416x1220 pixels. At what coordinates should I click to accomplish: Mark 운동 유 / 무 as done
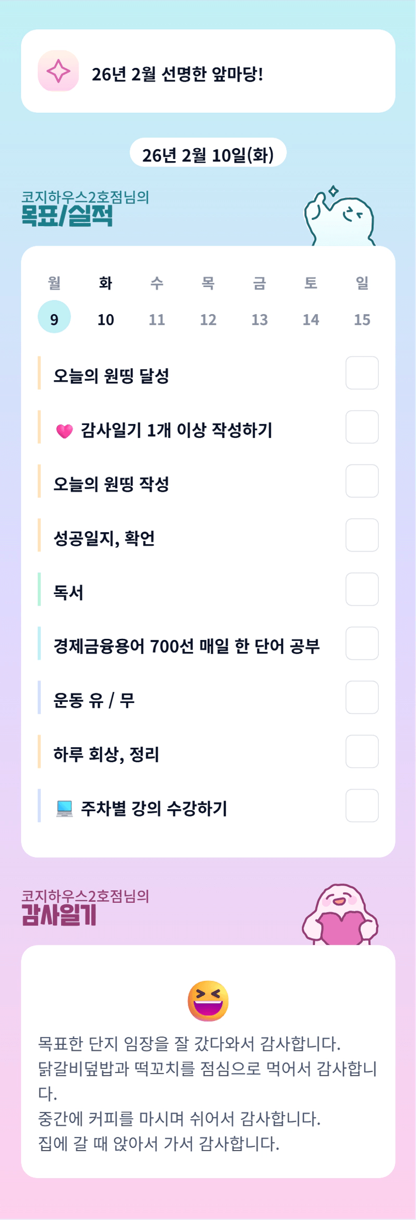click(x=362, y=697)
